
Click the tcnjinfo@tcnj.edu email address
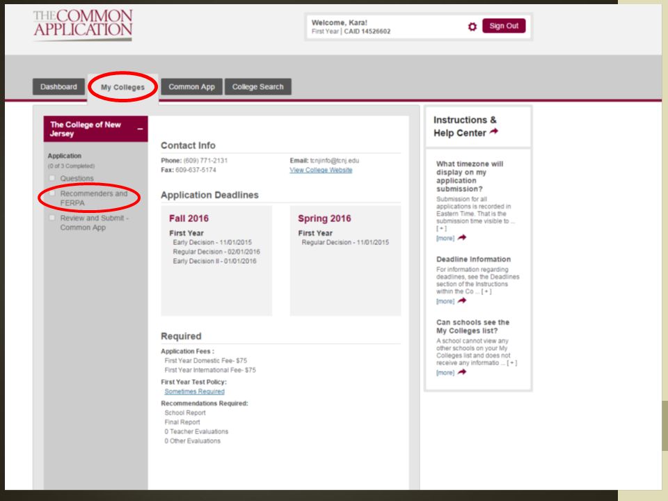(335, 161)
